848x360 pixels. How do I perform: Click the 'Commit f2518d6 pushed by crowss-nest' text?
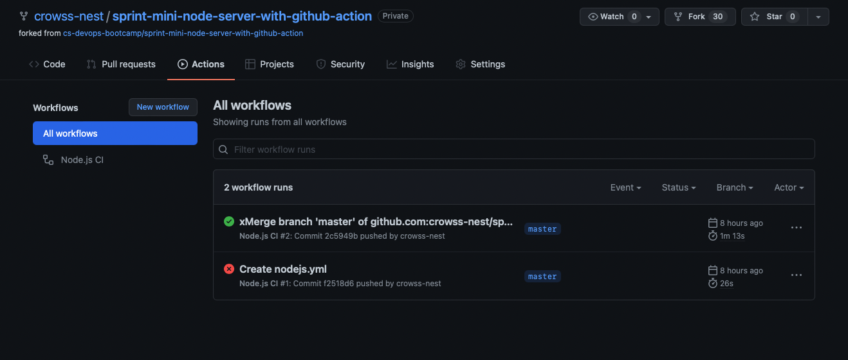[x=367, y=284]
